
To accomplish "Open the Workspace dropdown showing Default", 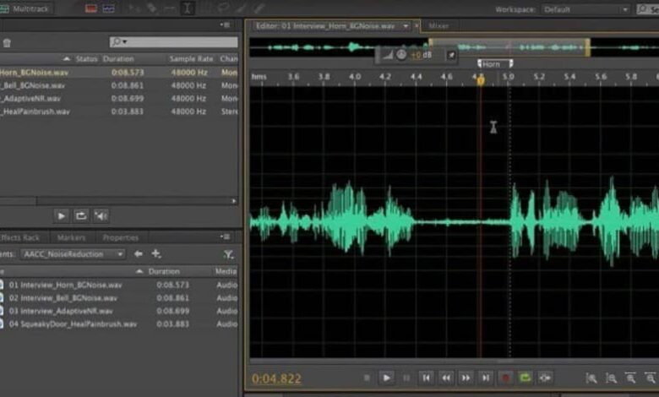I will [x=586, y=9].
